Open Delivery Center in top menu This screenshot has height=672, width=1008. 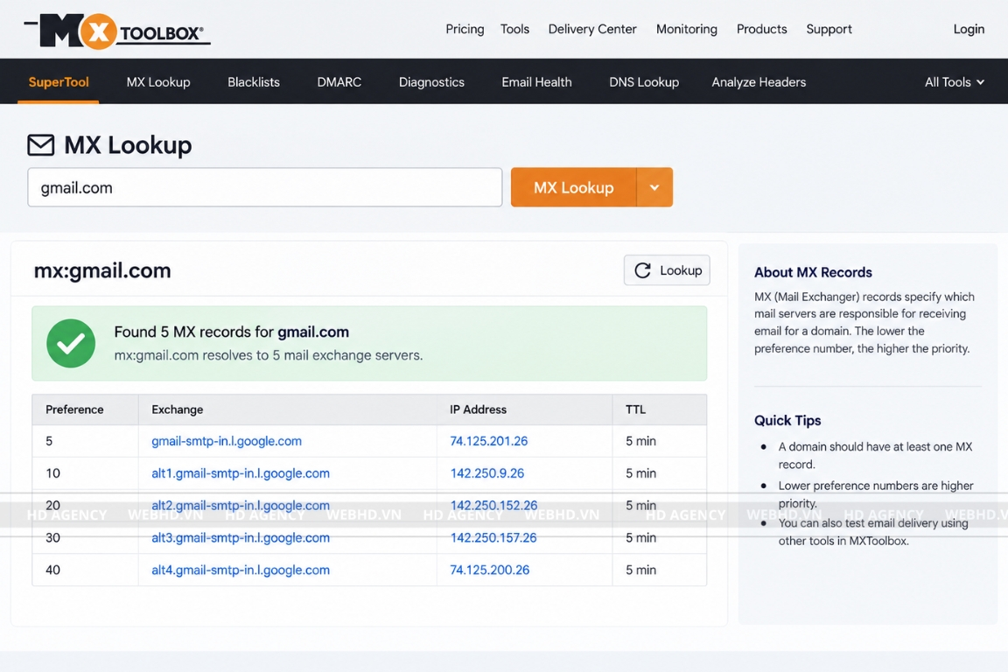pos(592,29)
